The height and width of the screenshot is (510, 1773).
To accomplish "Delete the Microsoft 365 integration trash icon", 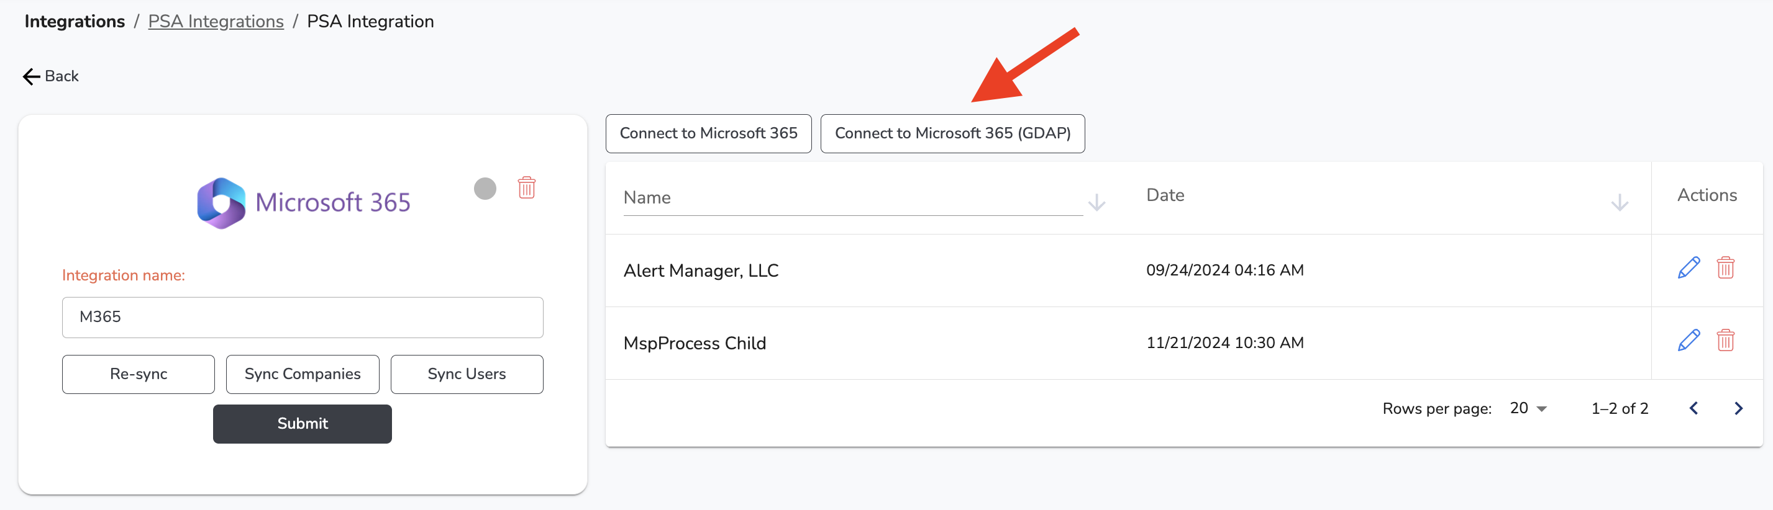I will (x=527, y=187).
